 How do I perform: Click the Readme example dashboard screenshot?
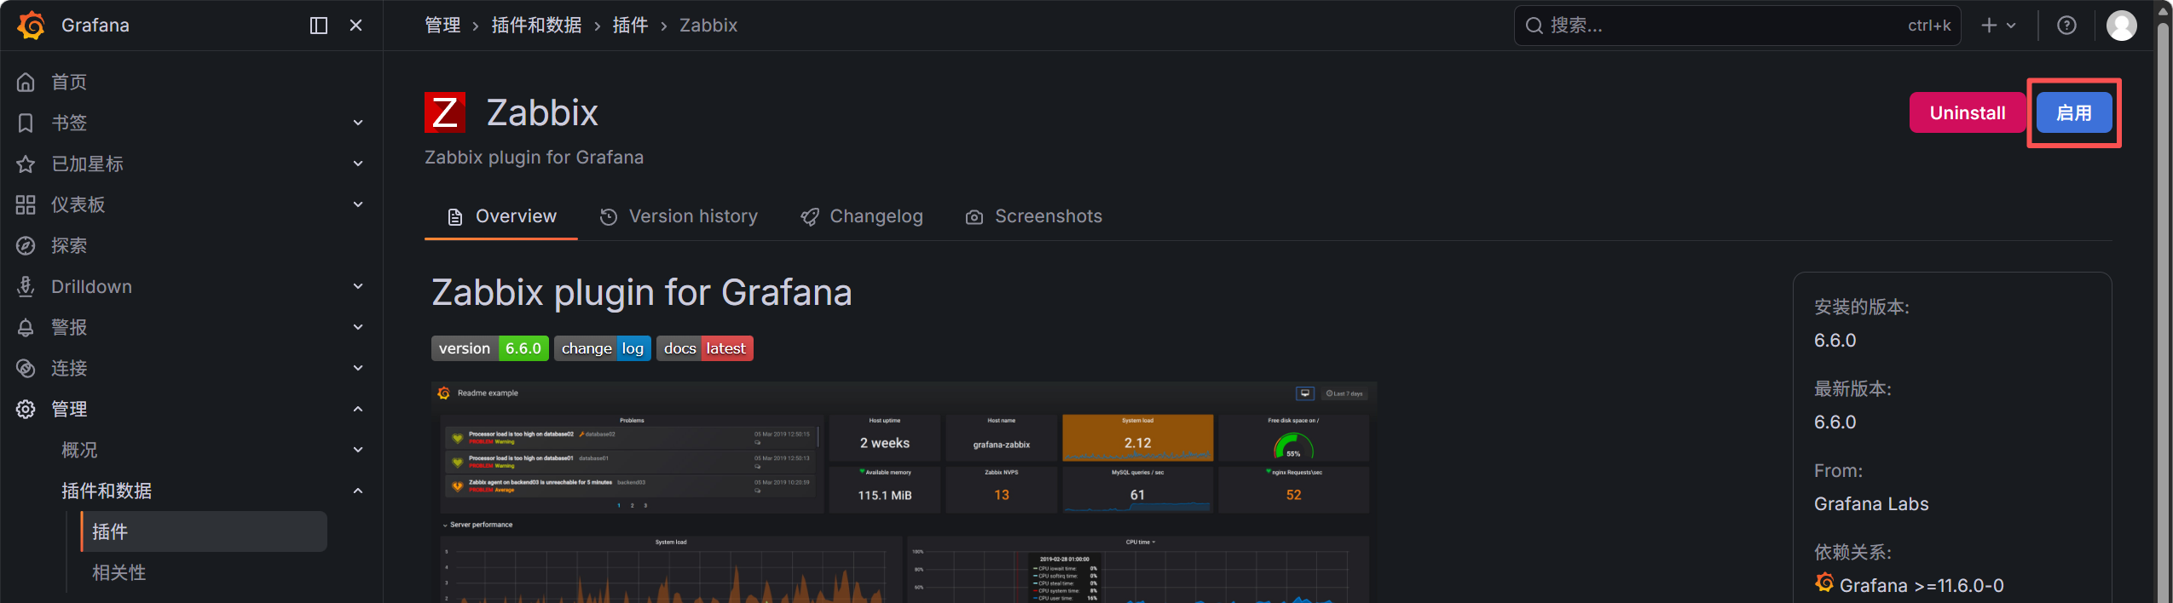click(x=904, y=492)
